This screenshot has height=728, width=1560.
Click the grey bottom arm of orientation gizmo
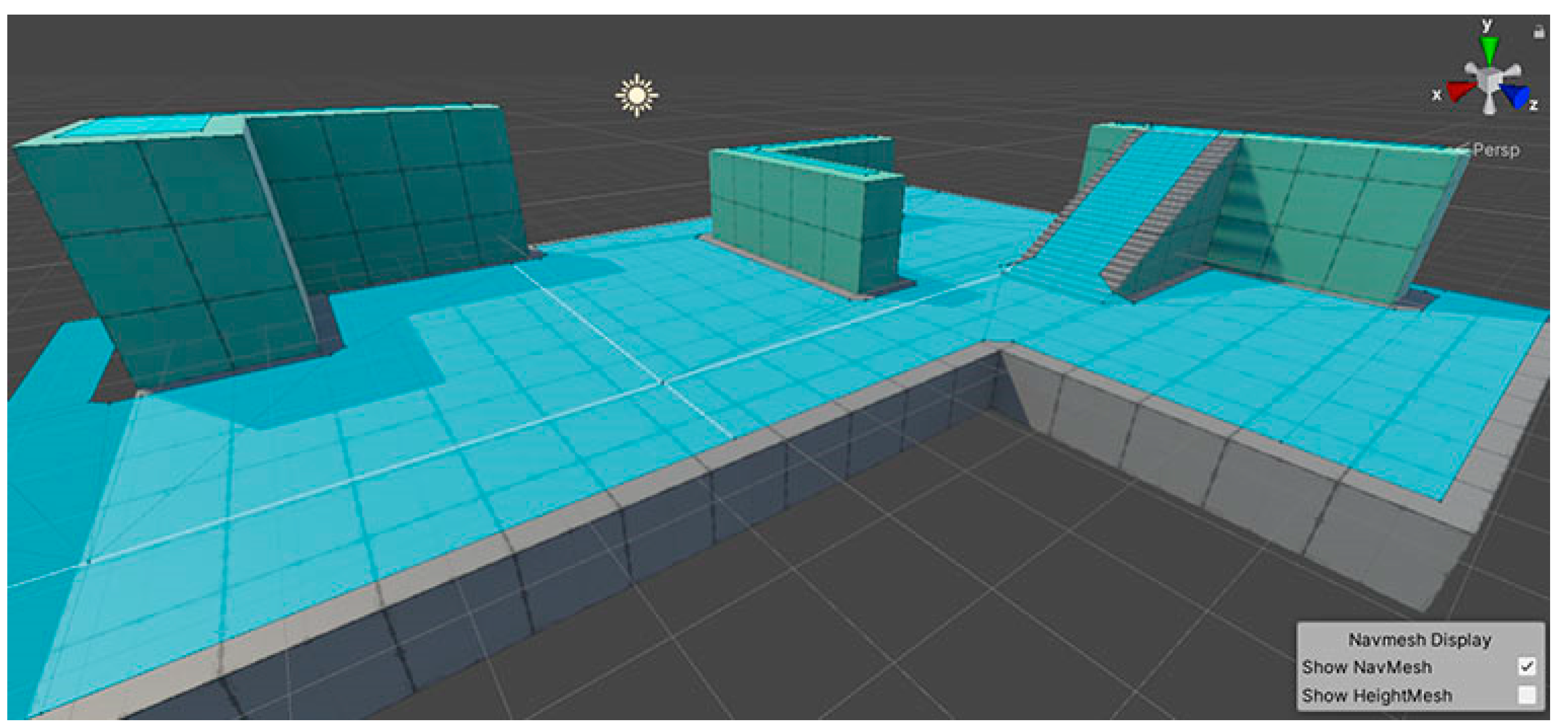tap(1490, 106)
